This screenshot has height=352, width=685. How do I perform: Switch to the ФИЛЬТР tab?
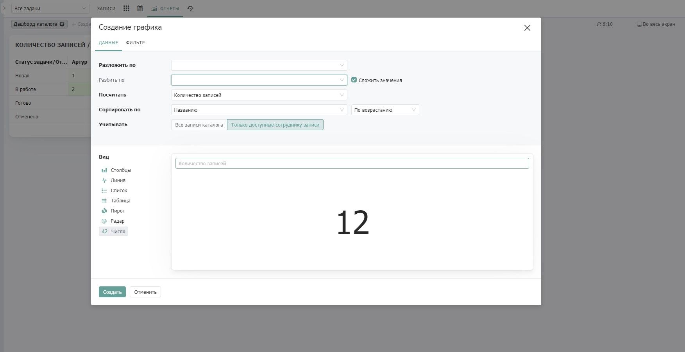(135, 43)
